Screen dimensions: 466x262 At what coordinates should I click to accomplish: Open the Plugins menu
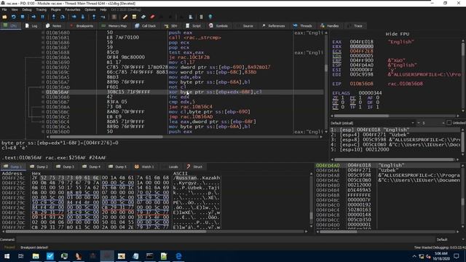tap(55, 9)
